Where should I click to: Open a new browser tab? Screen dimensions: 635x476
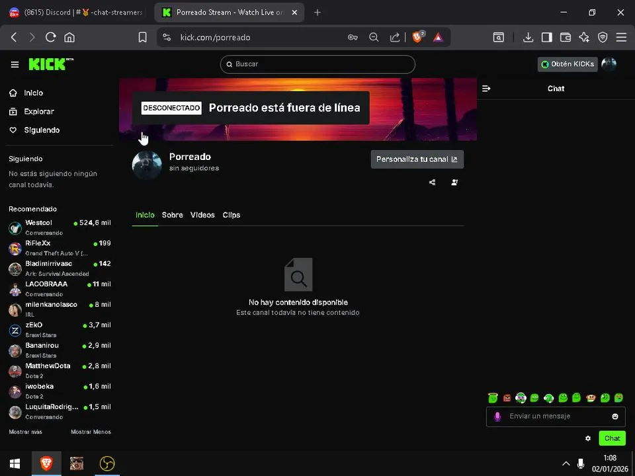coord(317,13)
